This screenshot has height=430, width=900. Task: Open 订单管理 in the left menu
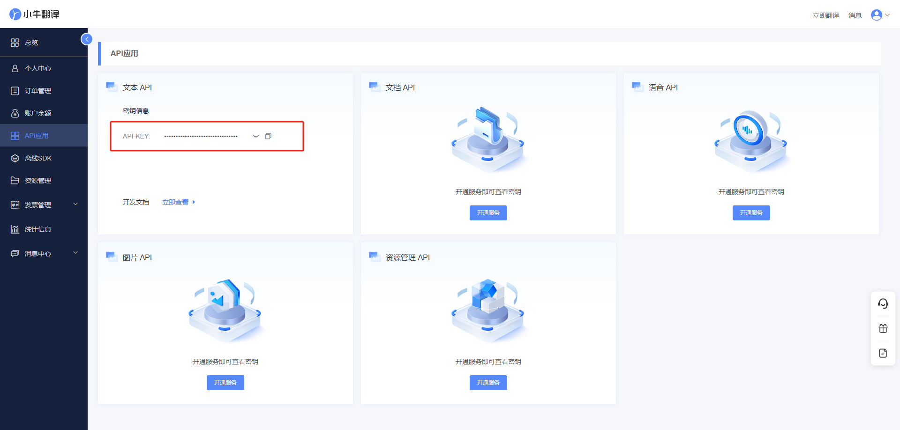click(x=38, y=90)
